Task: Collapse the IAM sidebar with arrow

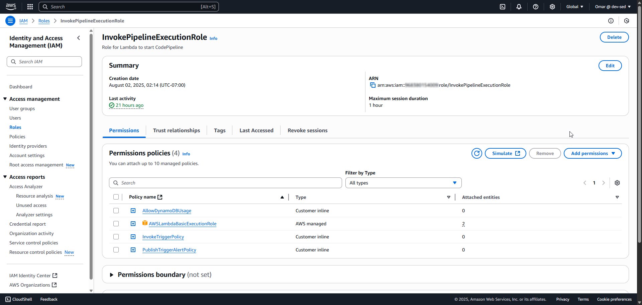Action: 79,38
